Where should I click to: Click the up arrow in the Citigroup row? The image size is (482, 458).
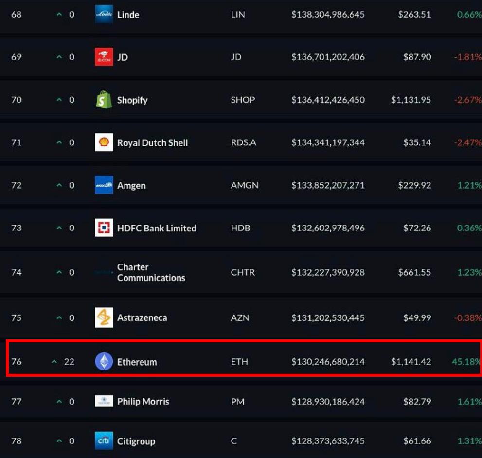59,441
